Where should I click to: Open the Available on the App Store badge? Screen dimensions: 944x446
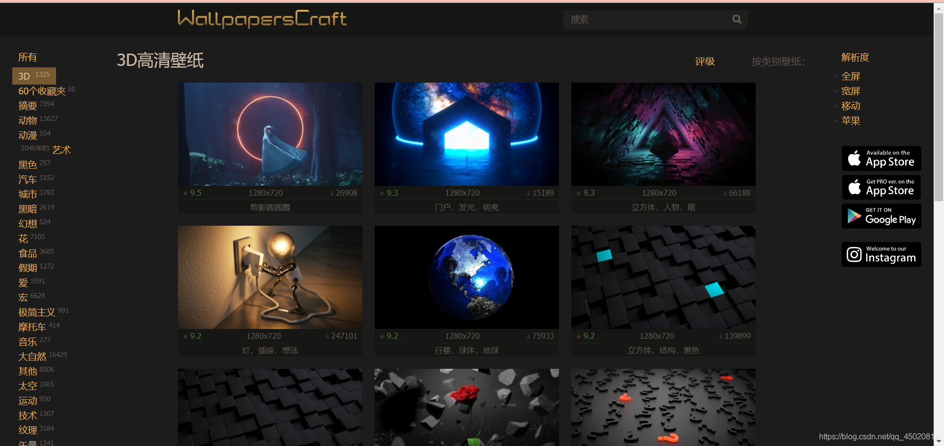click(x=881, y=158)
